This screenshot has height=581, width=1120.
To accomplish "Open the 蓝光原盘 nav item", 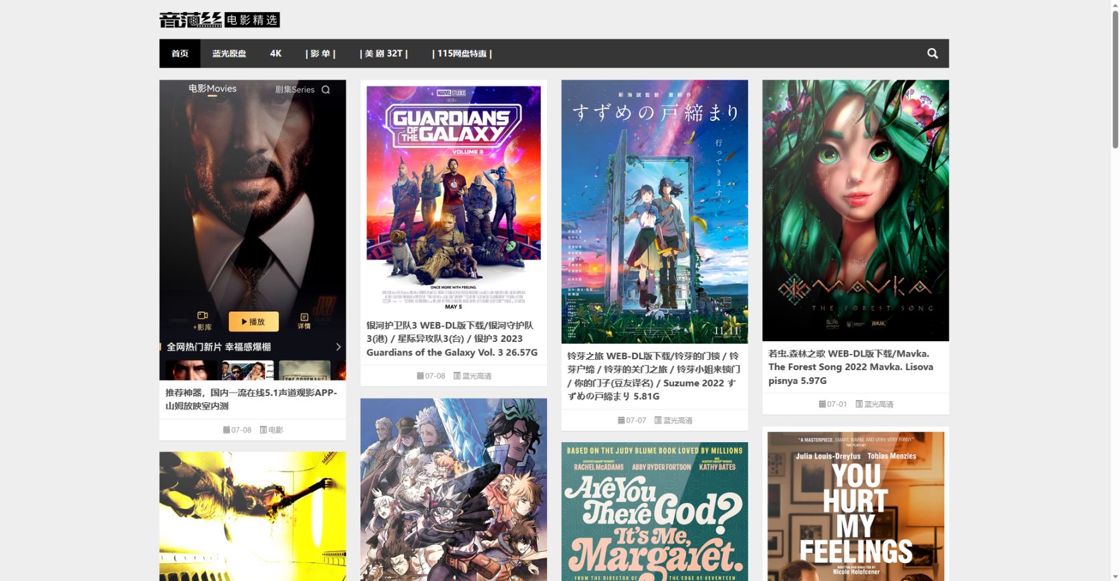I will [x=229, y=53].
